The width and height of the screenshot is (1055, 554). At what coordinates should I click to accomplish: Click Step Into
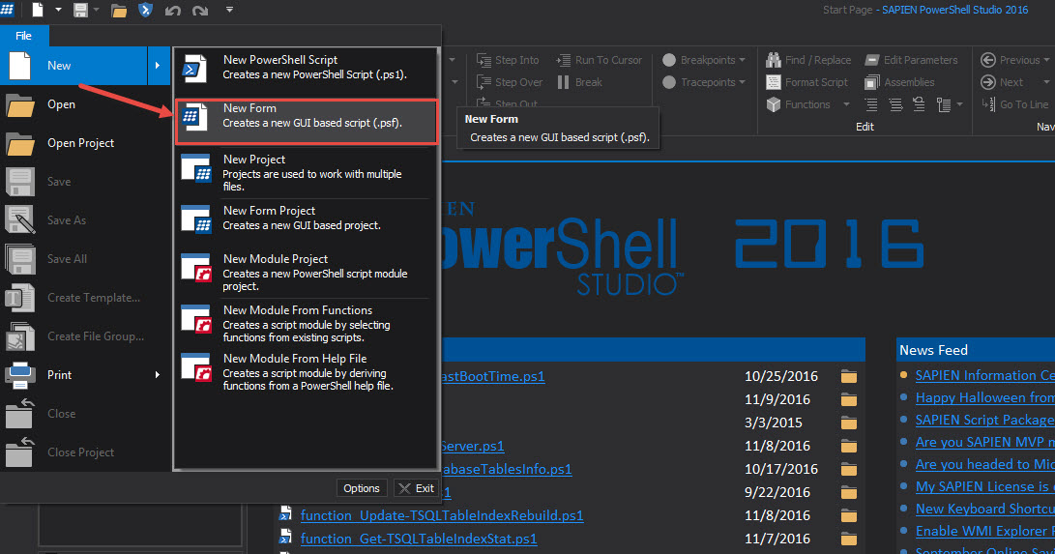click(x=508, y=60)
